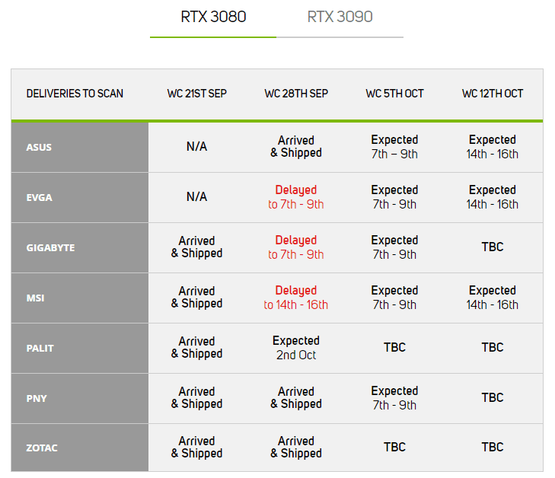Viewport: 555px width, 478px height.
Task: Click the WC 5th Oct column header
Action: point(394,94)
